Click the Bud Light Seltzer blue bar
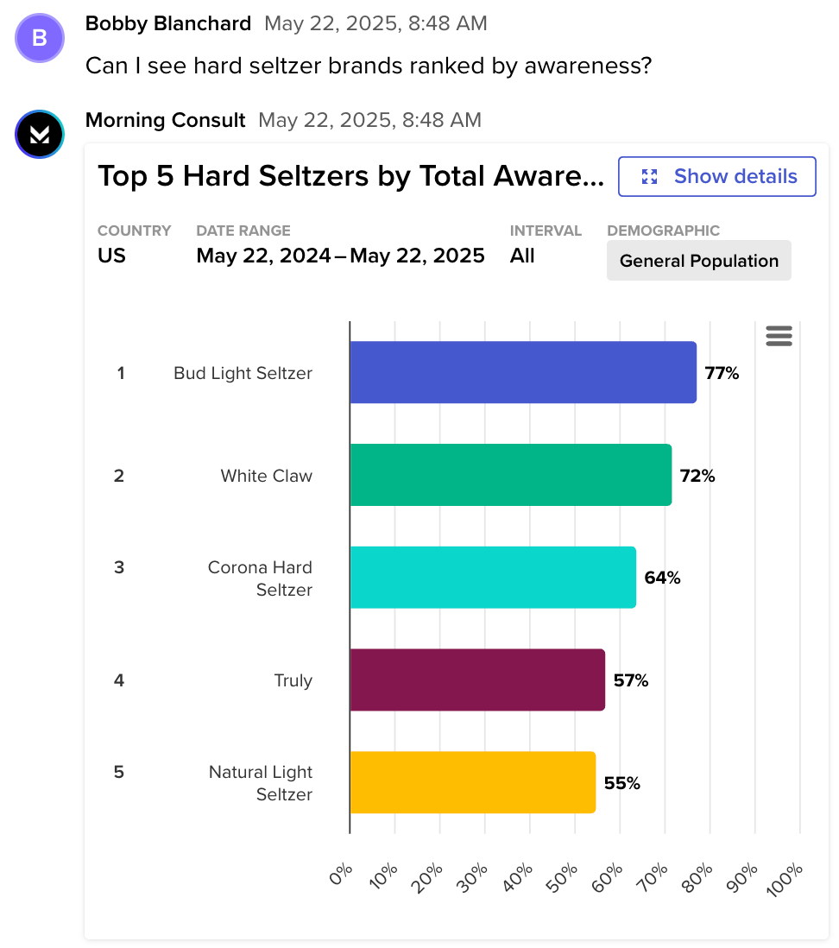This screenshot has height=948, width=839. pos(522,372)
